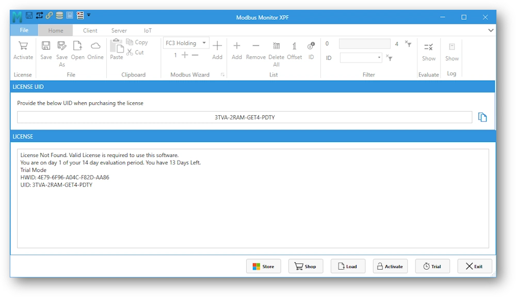Viewport: 516px width, 297px height.
Task: Click Copy in the Clipboard group
Action: coord(137,42)
